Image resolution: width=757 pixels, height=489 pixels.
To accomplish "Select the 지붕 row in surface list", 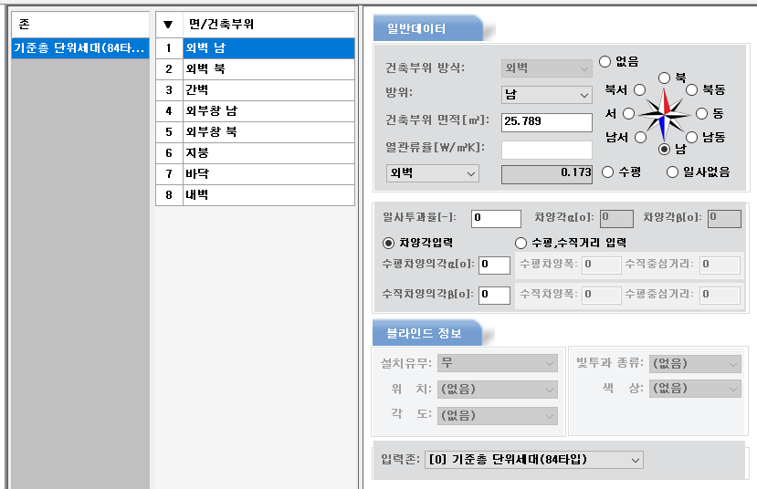I will tap(268, 152).
